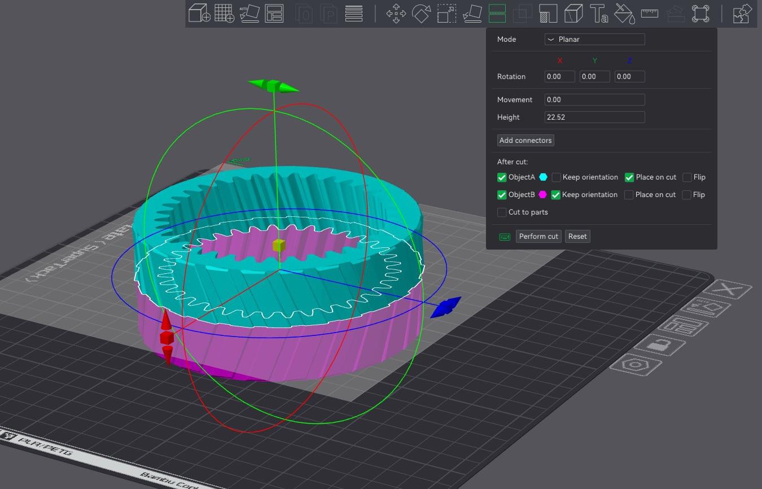Uncheck the ObjectA checkbox

502,177
